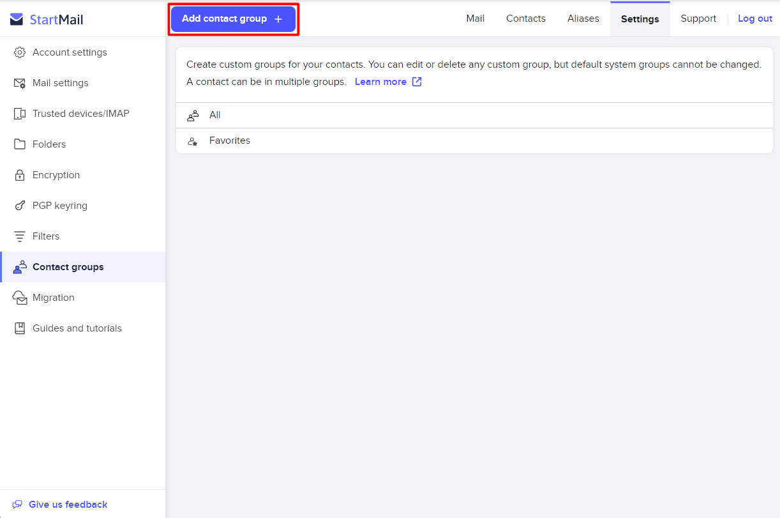This screenshot has height=518, width=780.
Task: Select the Settings tab
Action: tap(640, 19)
